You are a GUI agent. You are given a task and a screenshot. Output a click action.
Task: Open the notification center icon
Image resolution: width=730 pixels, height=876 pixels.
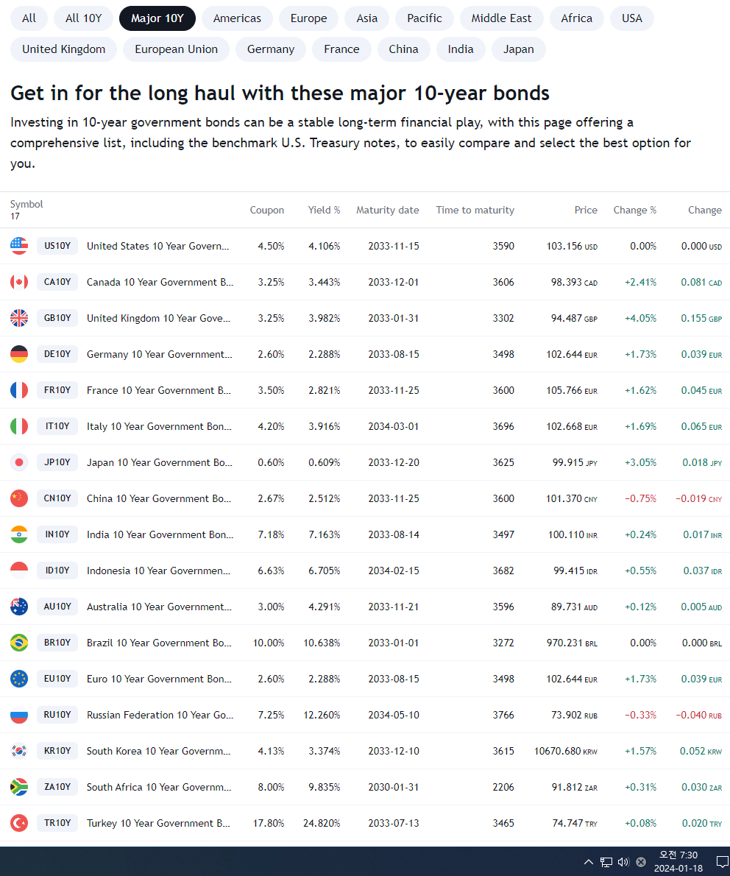[x=722, y=862]
